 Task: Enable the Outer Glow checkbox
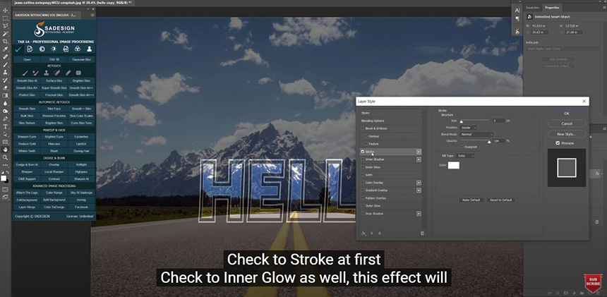pos(363,206)
